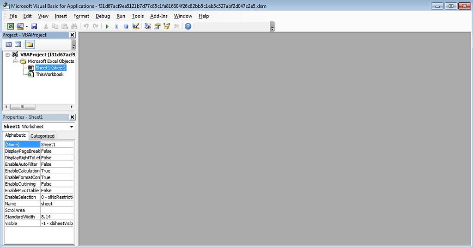
Task: Open Properties Window icon in toolbar
Action: tap(157, 26)
